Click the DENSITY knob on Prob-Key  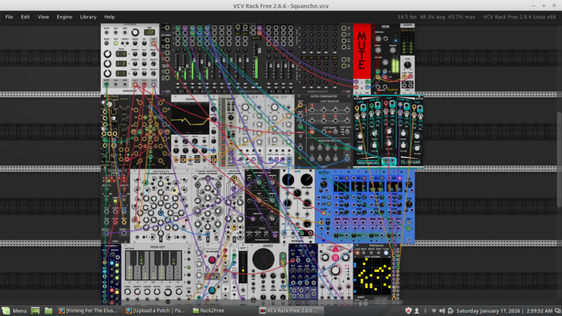click(138, 293)
